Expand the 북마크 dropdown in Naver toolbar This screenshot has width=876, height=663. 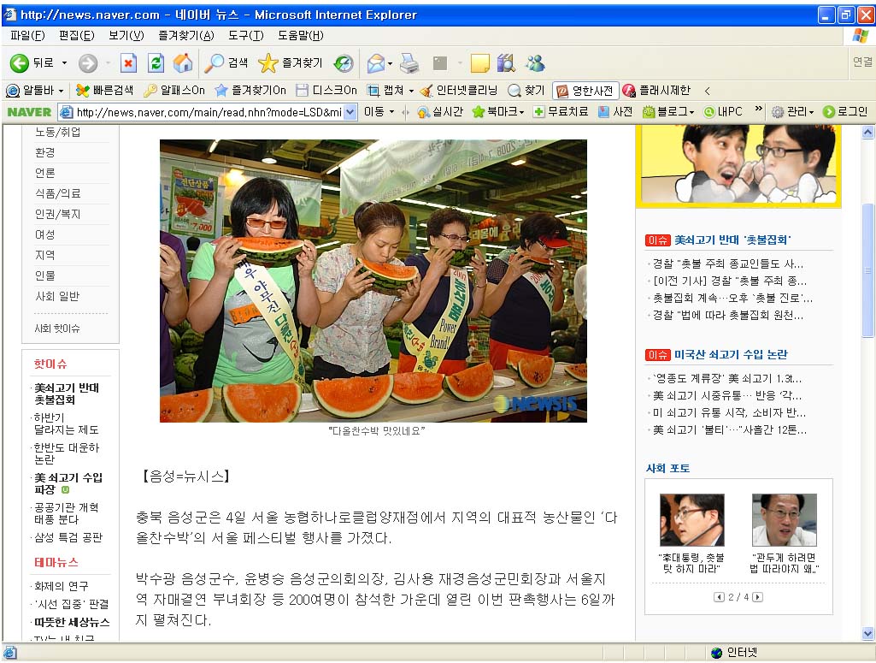pos(498,112)
